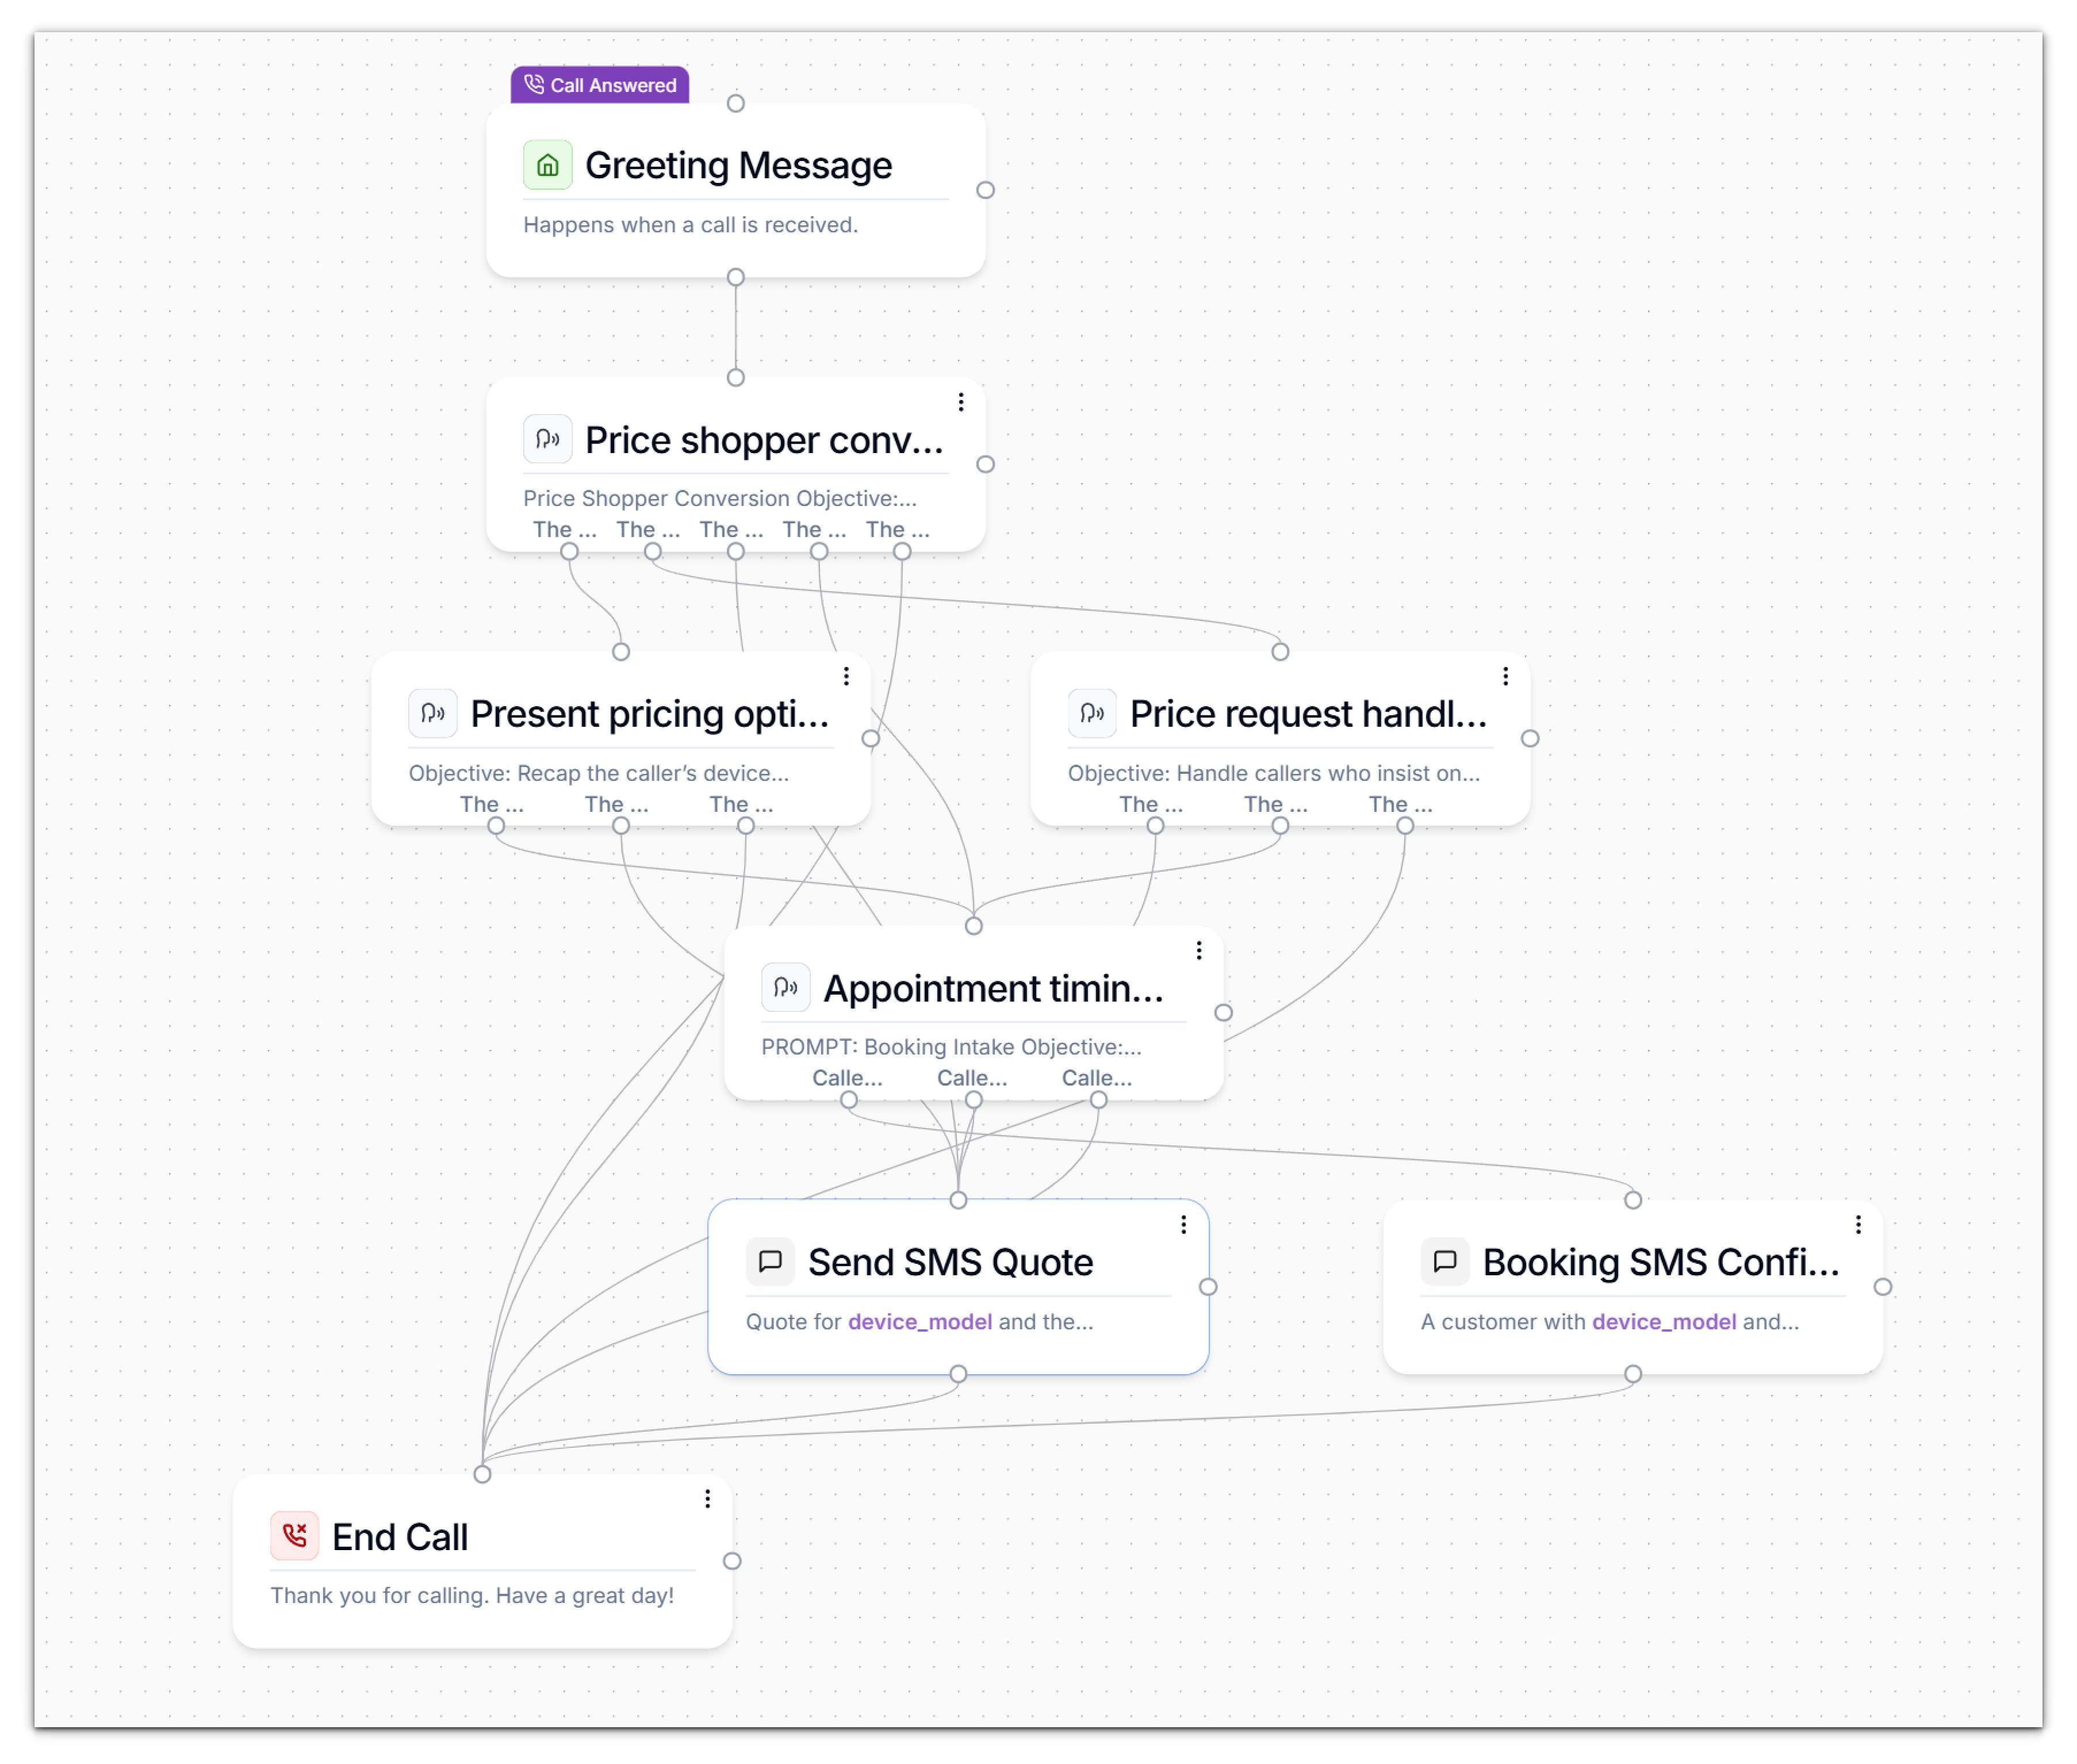Open the three-dot menu on Appointment timing node

[1198, 950]
